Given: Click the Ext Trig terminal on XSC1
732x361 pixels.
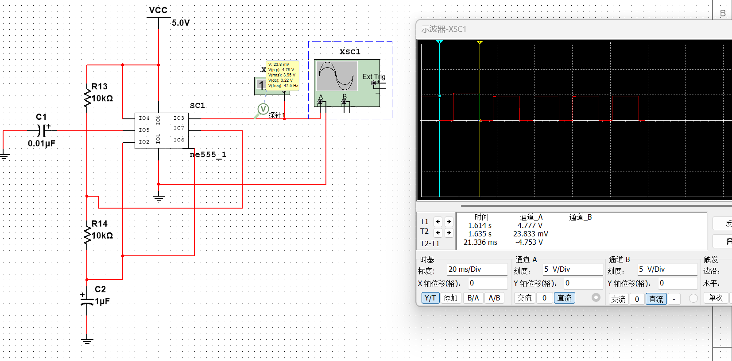Looking at the screenshot, I should [374, 83].
